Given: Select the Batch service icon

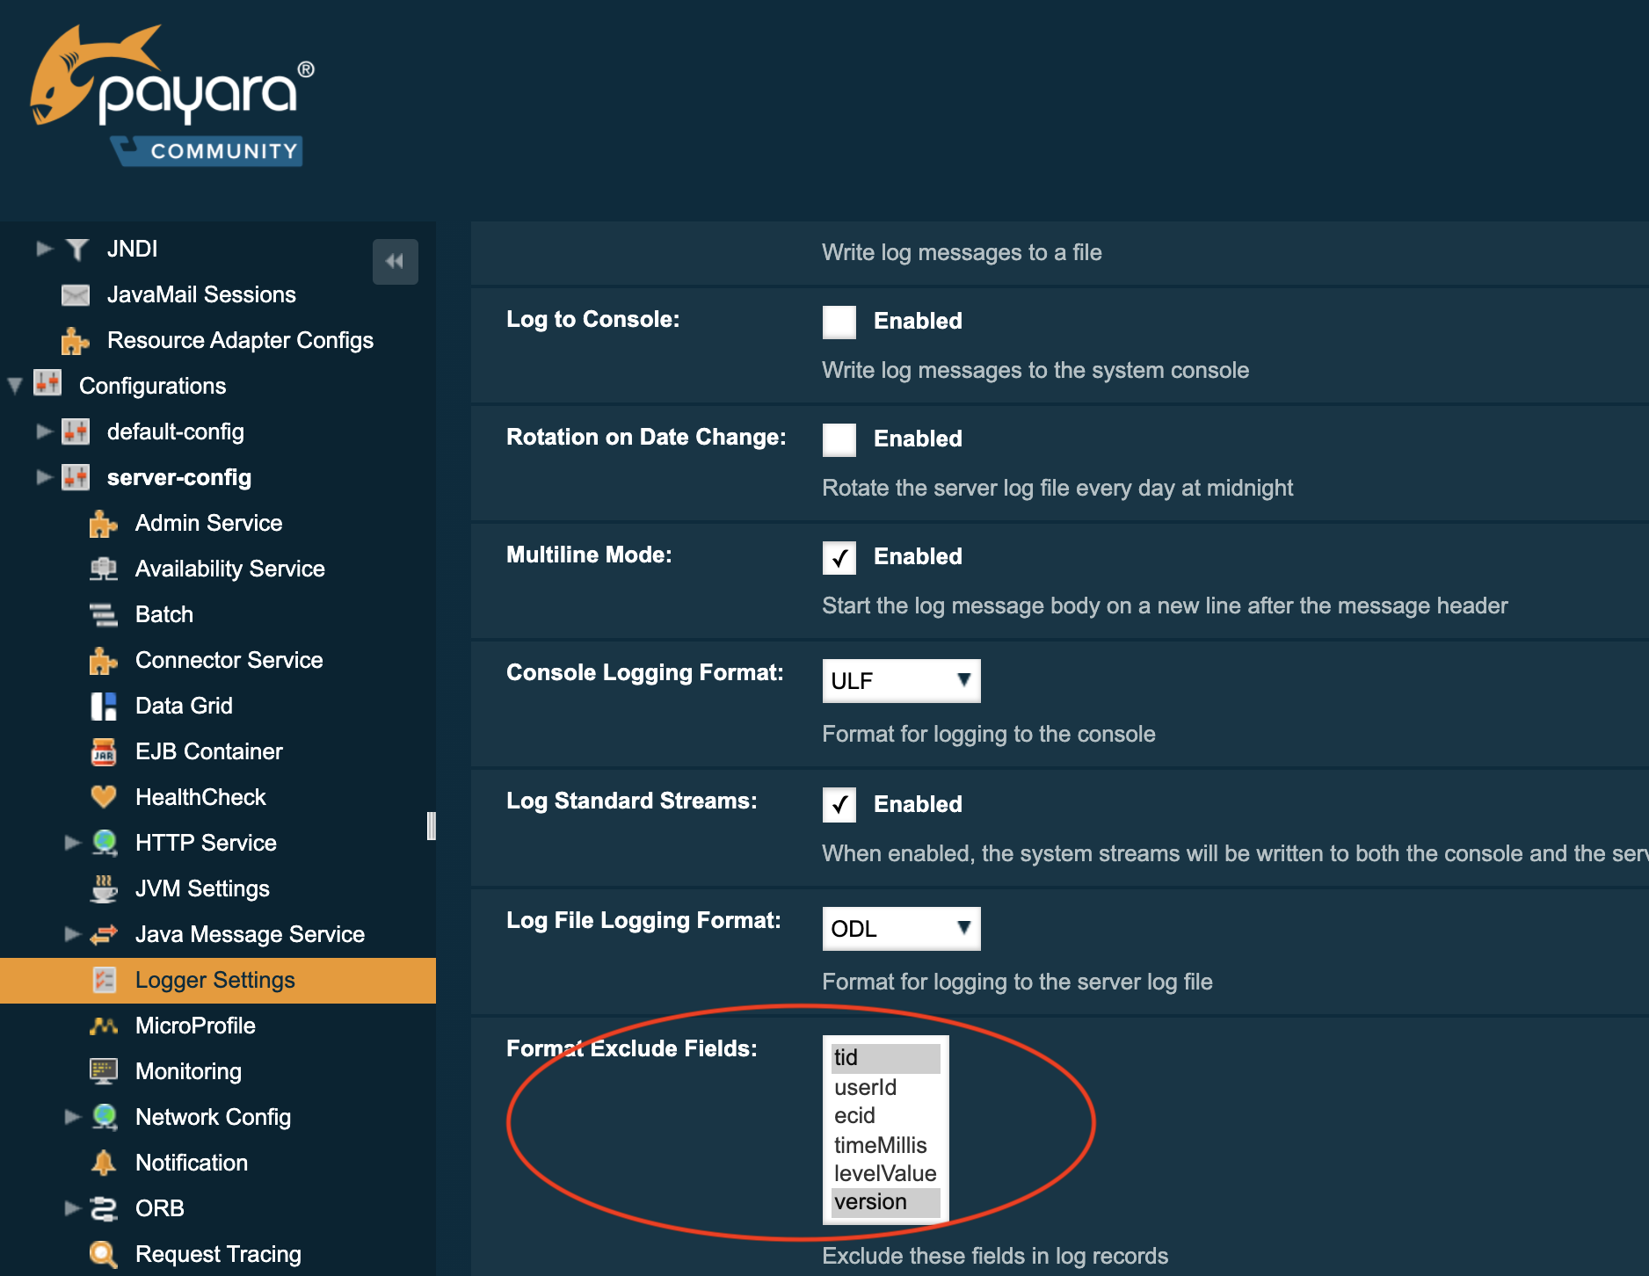Looking at the screenshot, I should (104, 614).
